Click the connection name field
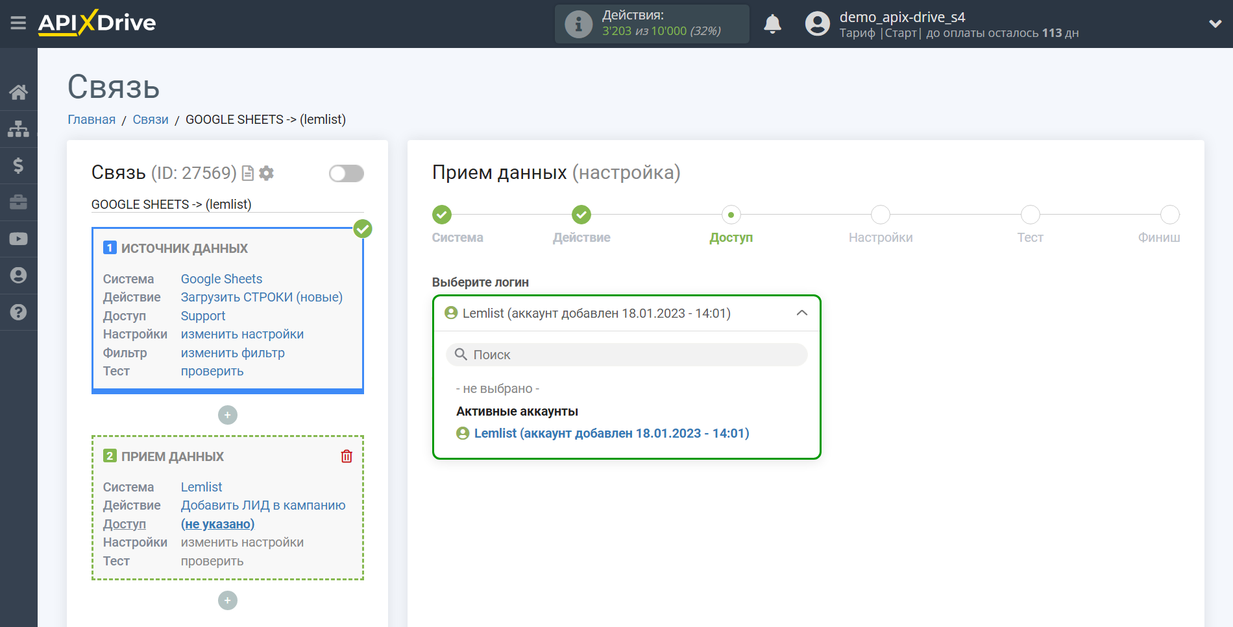Screen dimensions: 1233x627 (227, 204)
